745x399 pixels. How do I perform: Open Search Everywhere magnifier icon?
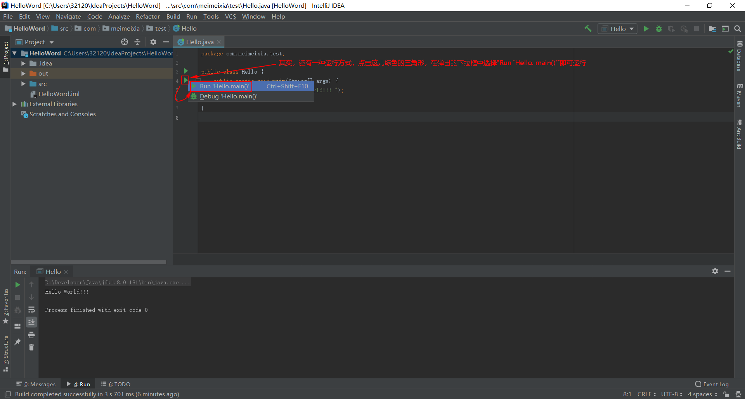pyautogui.click(x=738, y=29)
